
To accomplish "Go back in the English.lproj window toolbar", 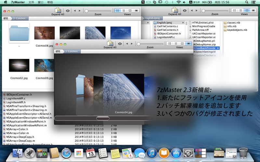I will click(192, 11).
